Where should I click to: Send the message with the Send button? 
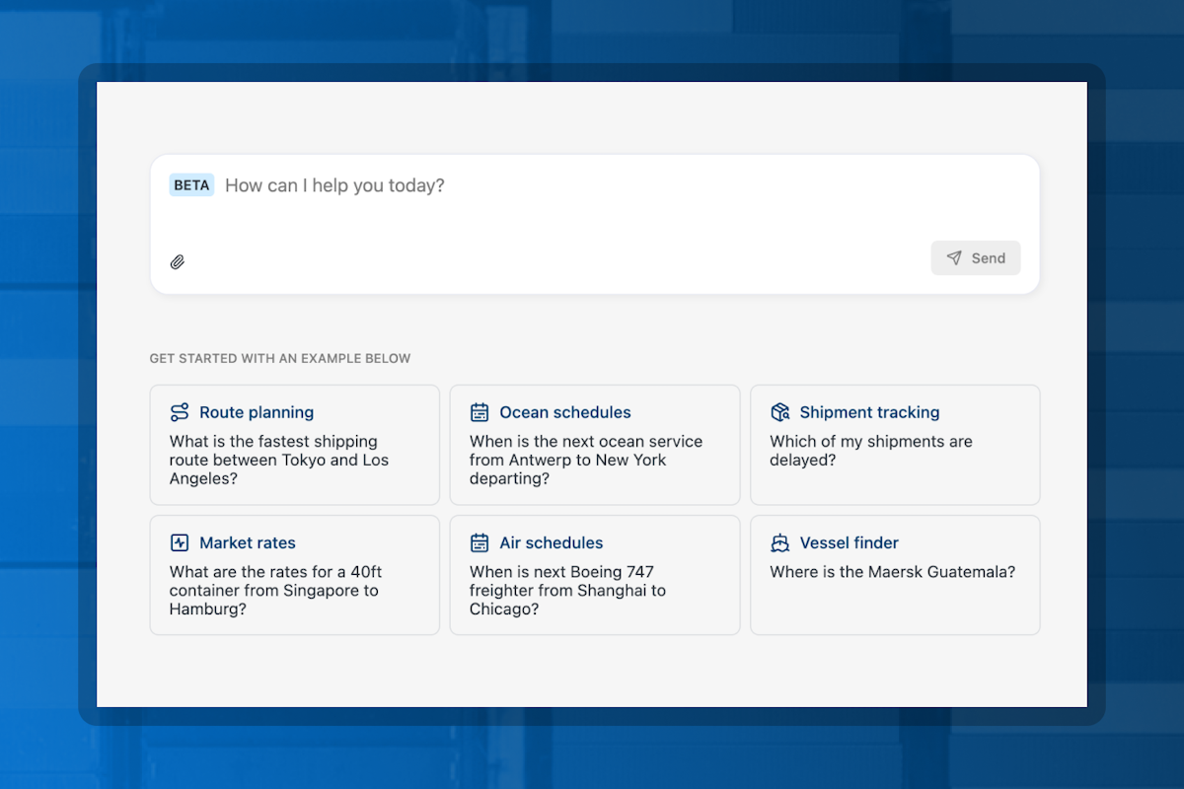click(976, 257)
